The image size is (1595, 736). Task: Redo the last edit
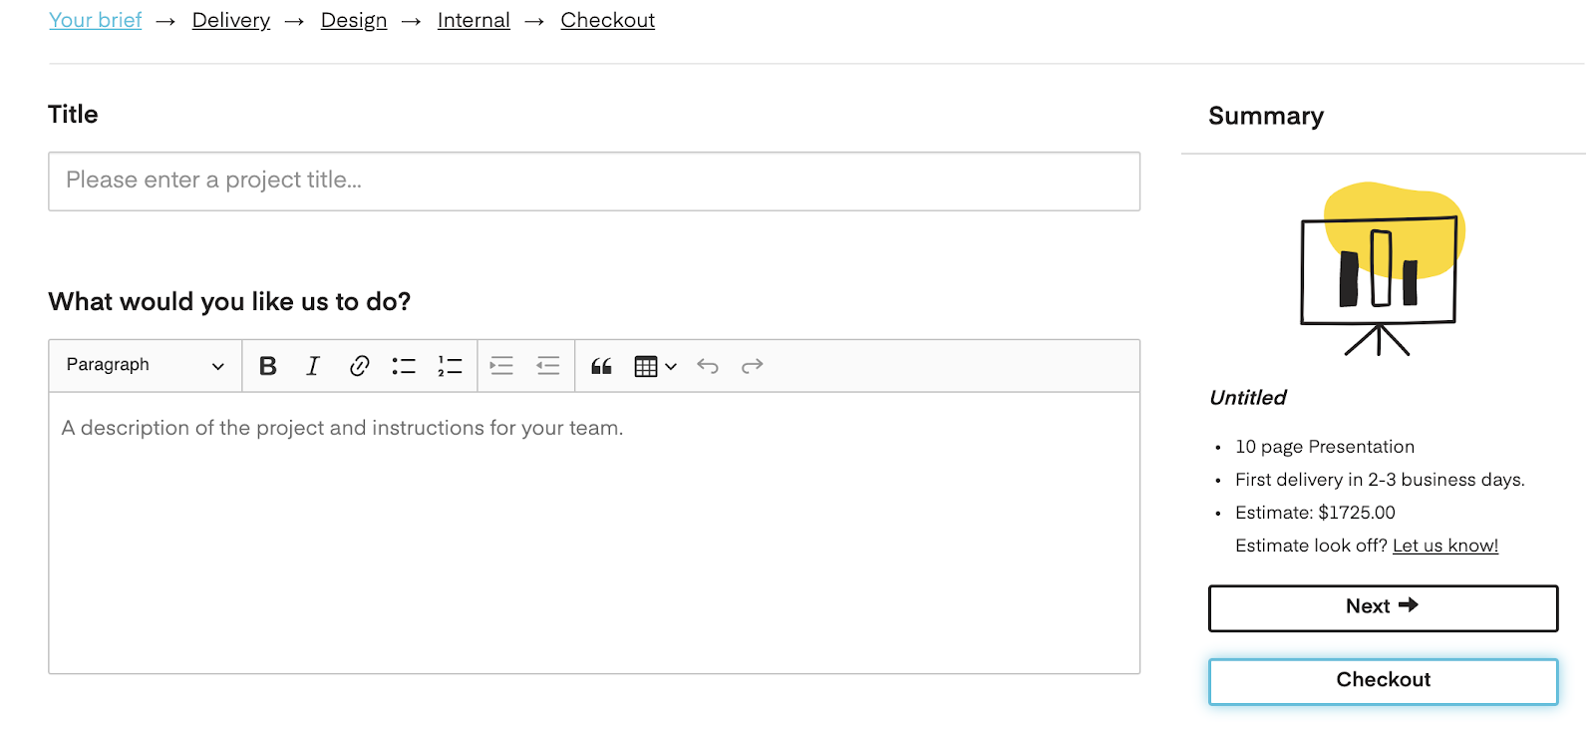point(753,366)
